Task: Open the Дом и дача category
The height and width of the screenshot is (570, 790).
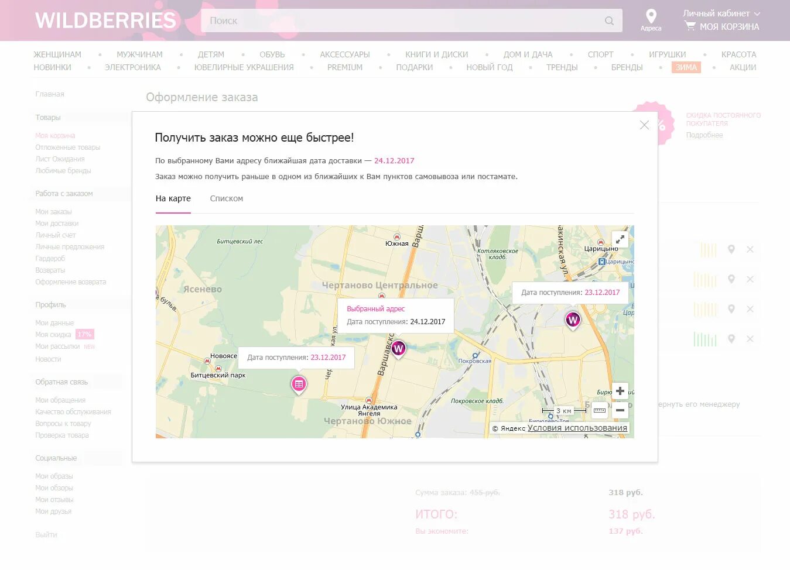Action: point(528,54)
